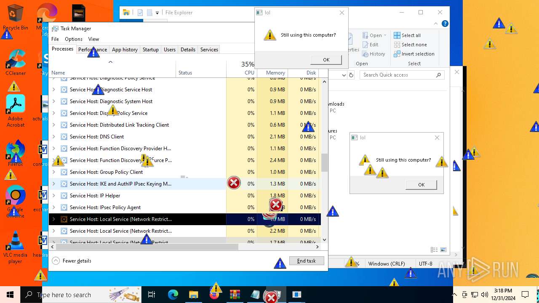Screen dimensions: 539x303
Task: Click Select all in File Explorer ribbon
Action: pos(407,35)
